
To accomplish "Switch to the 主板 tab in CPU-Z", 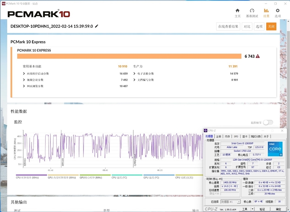I will tap(219, 136).
